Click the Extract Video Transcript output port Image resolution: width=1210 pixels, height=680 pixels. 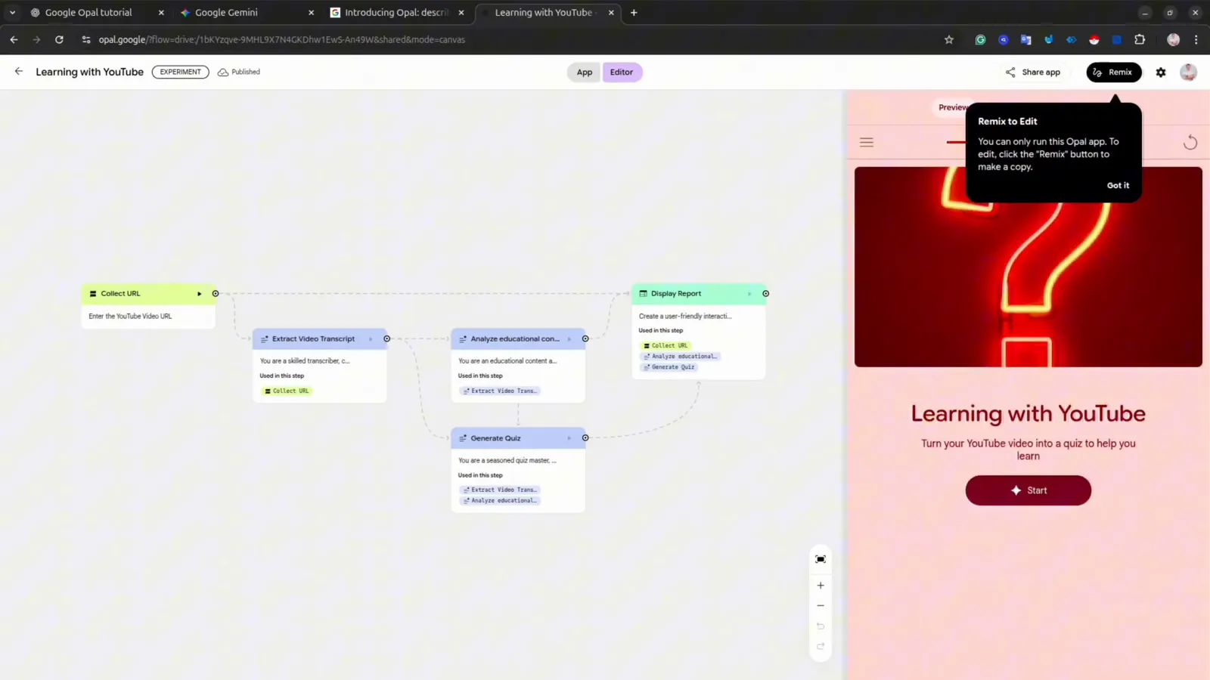click(x=387, y=339)
